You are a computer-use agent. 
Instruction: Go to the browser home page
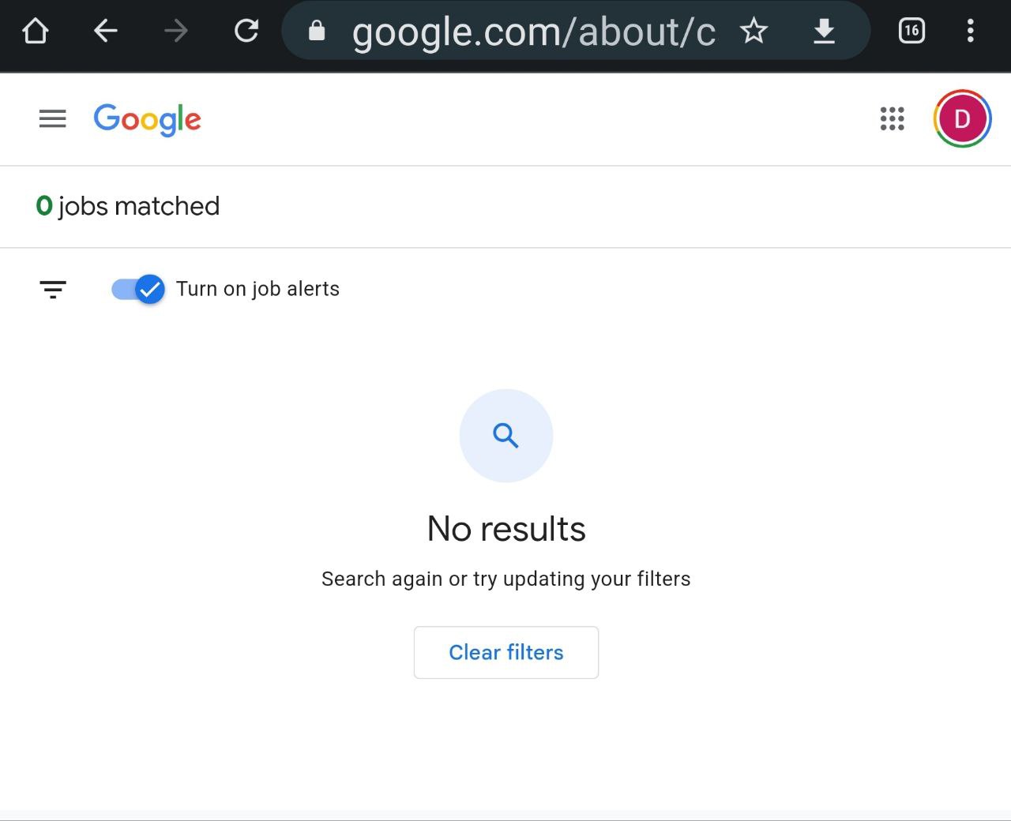point(36,31)
